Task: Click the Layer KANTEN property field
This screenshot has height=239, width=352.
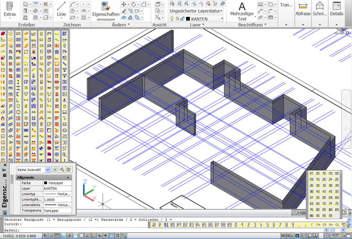Action: click(58, 189)
